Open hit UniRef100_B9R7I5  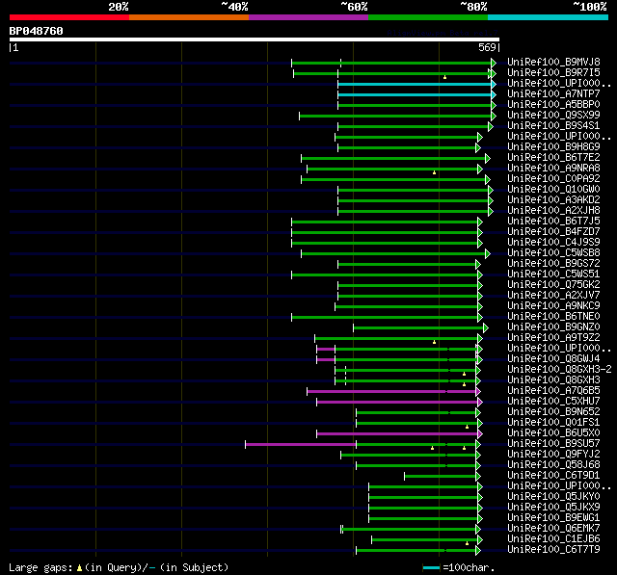pos(553,72)
